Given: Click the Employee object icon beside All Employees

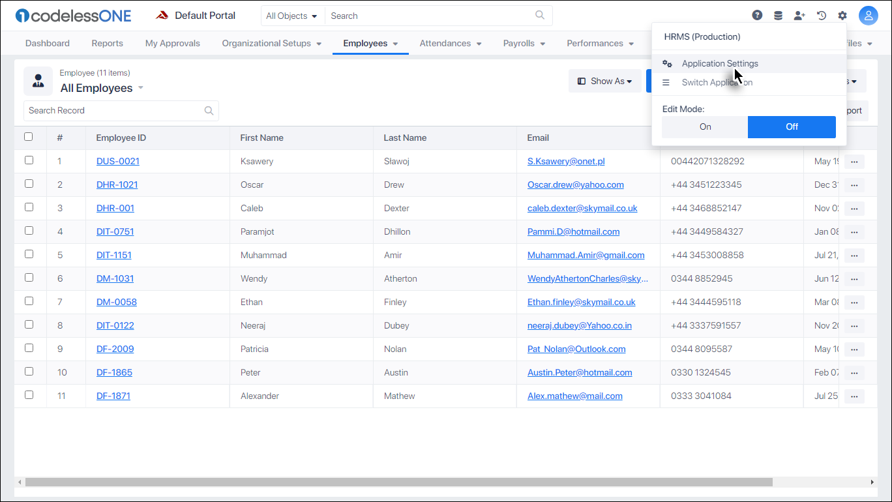Looking at the screenshot, I should click(38, 81).
